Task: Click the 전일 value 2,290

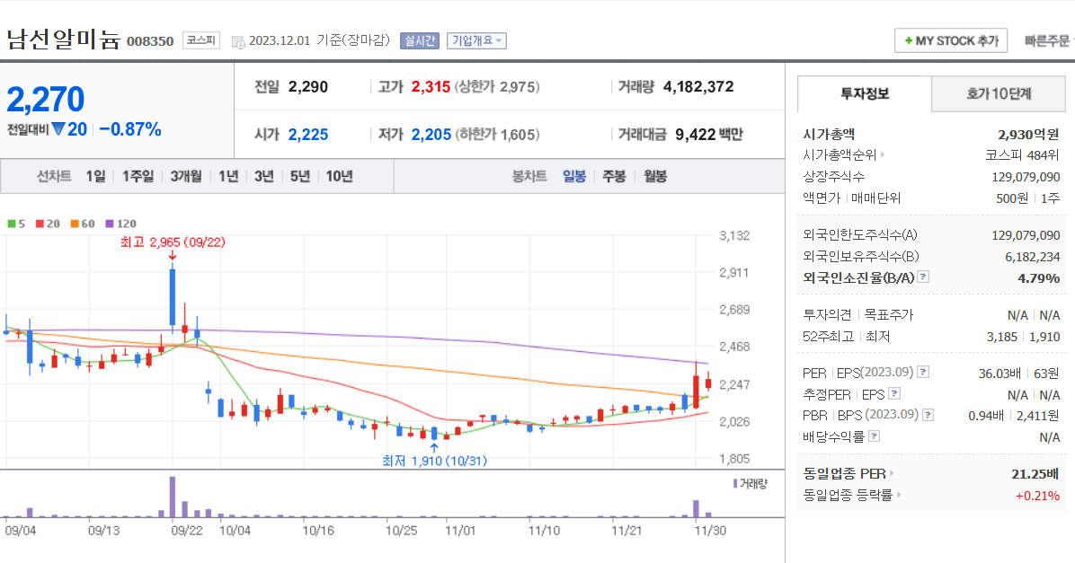Action: pos(307,87)
